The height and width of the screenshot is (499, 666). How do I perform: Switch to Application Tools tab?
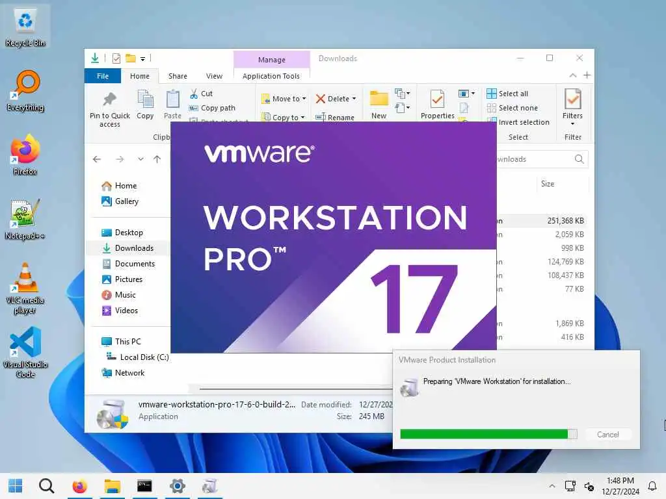pyautogui.click(x=271, y=76)
